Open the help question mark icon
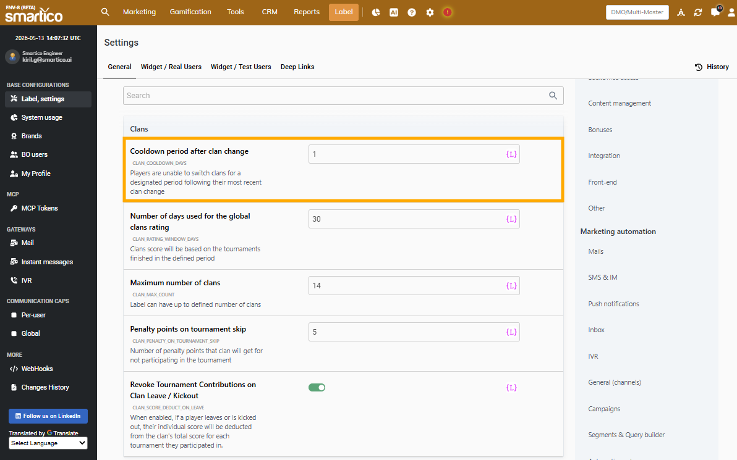 click(412, 13)
